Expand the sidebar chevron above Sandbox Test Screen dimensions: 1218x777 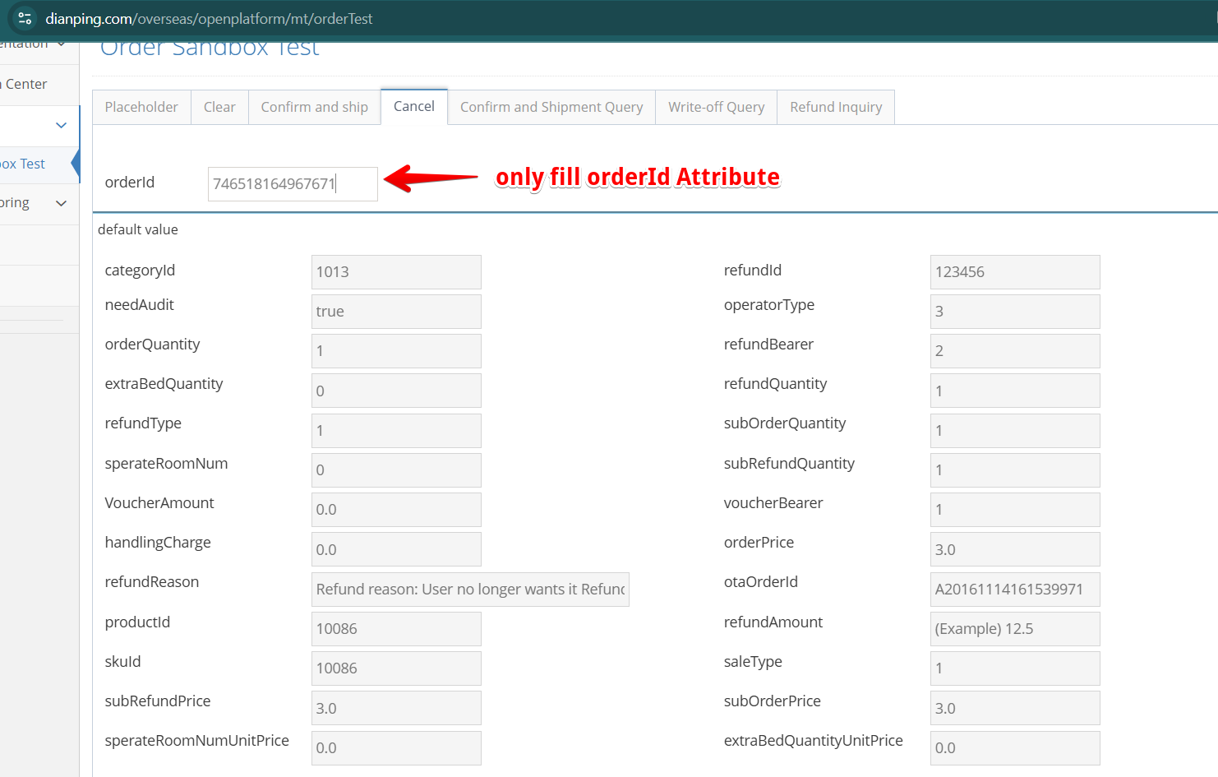61,125
